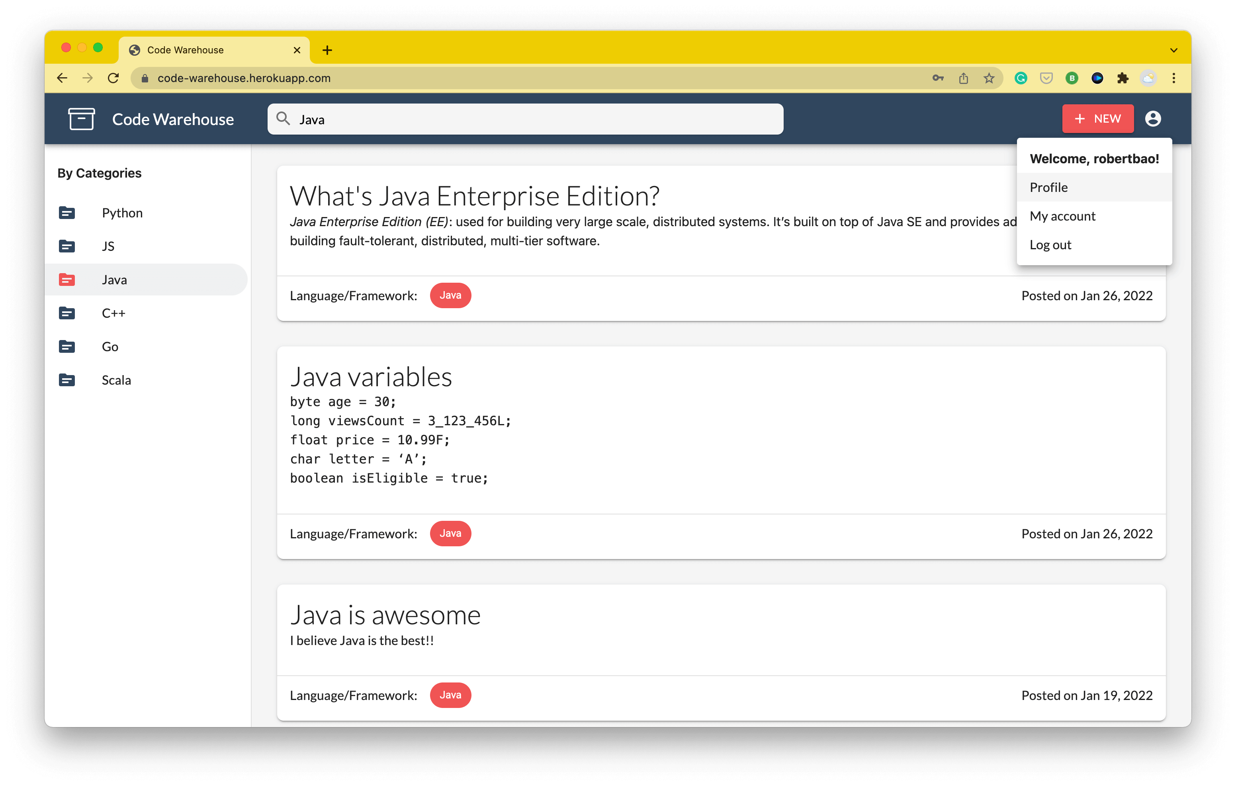Open the Go category folder icon

pos(67,346)
